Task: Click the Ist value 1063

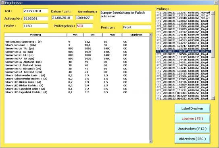Action: (88, 48)
